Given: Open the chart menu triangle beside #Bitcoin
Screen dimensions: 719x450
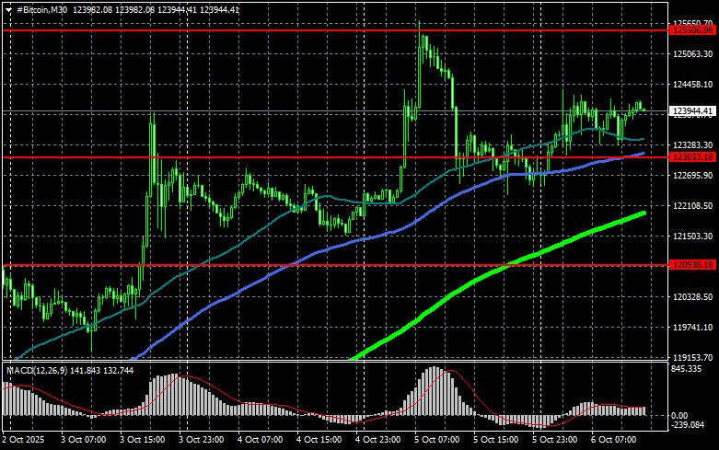Looking at the screenshot, I should click(x=8, y=8).
